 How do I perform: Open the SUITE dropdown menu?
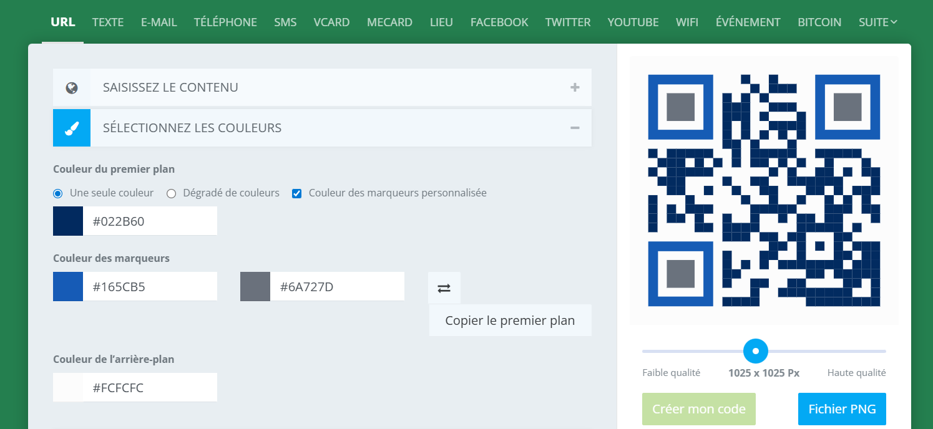pyautogui.click(x=877, y=22)
